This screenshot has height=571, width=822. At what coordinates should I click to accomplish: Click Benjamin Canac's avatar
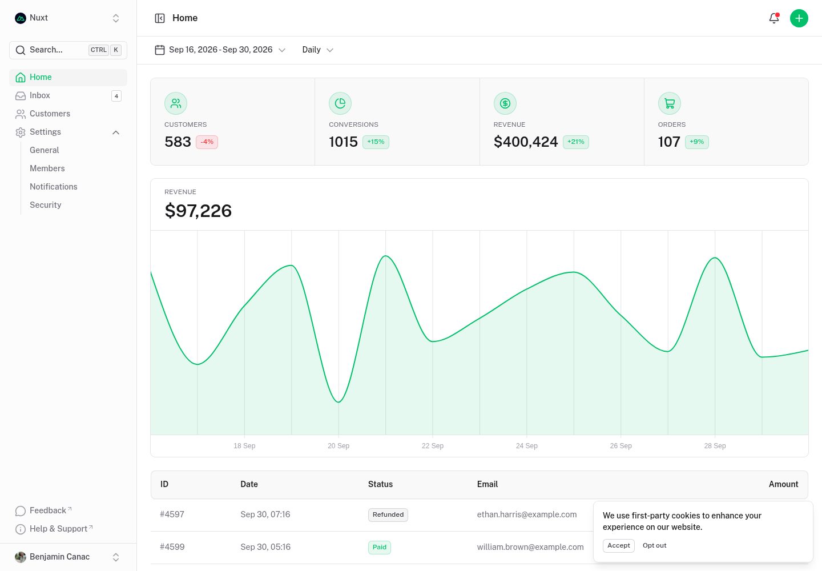(21, 557)
